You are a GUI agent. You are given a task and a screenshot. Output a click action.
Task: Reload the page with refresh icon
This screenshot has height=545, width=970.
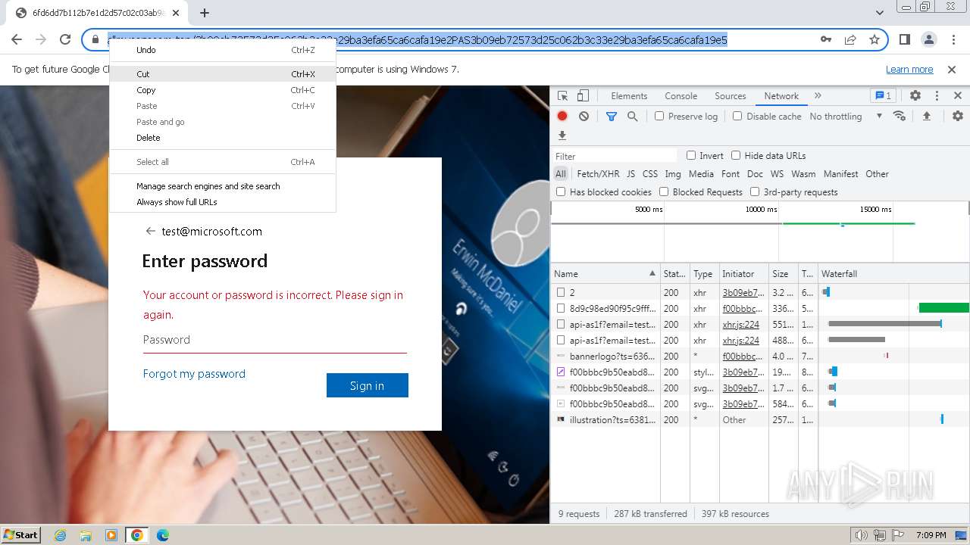click(x=65, y=40)
